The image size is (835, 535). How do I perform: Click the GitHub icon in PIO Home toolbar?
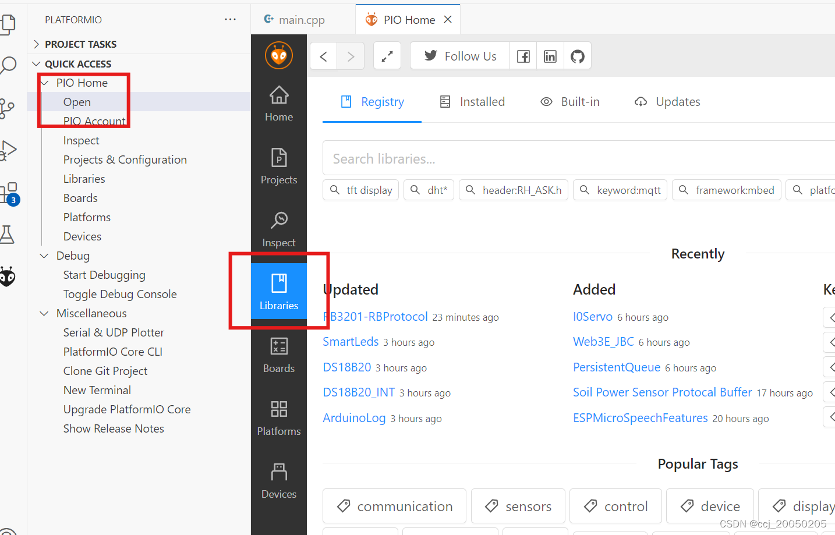click(577, 55)
